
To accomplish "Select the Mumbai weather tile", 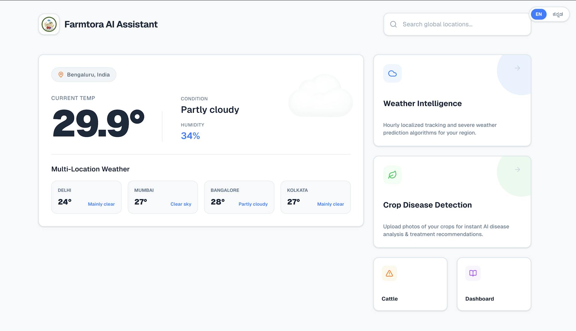I will pos(163,197).
